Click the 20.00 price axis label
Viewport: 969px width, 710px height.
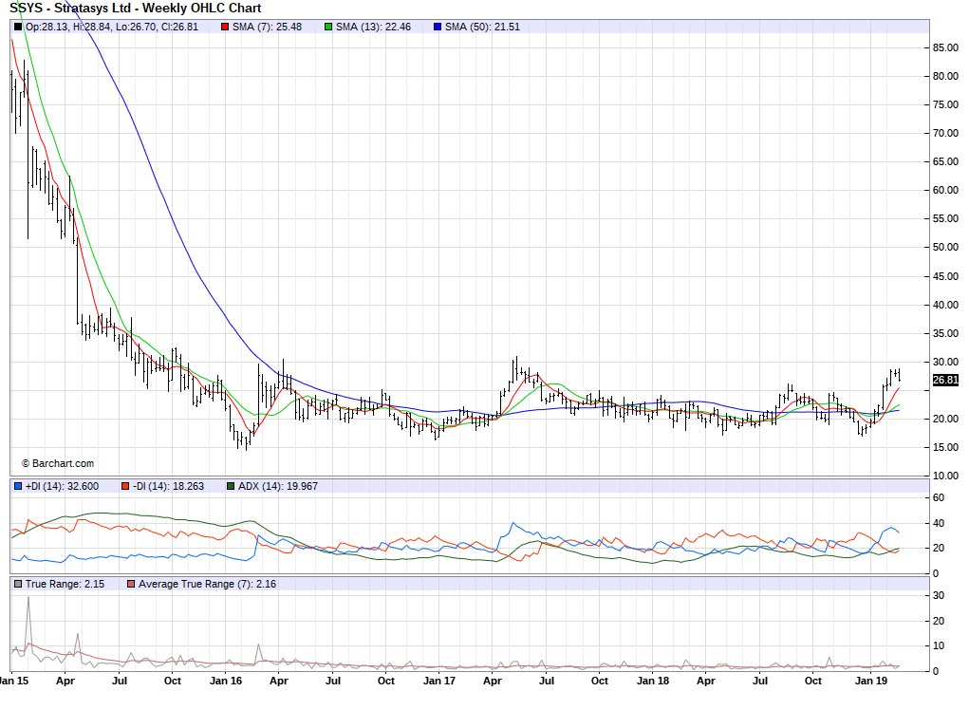click(x=945, y=419)
